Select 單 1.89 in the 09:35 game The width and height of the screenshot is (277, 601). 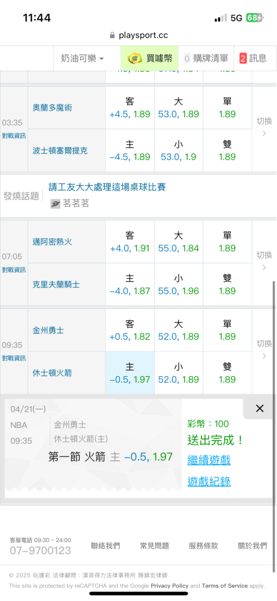click(227, 330)
